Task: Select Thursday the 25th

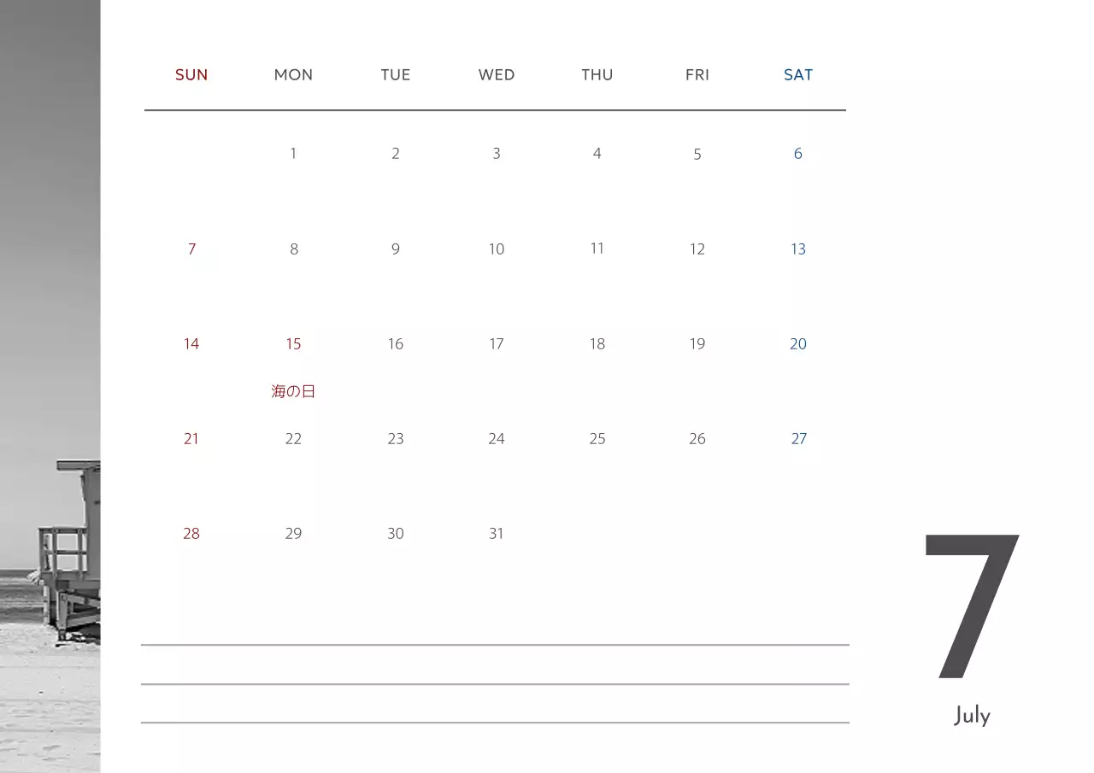Action: [597, 439]
